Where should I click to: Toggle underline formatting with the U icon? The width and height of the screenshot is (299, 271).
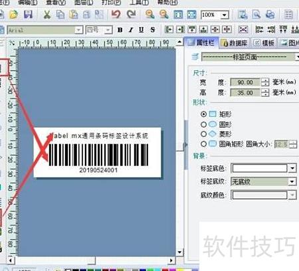[x=142, y=30]
